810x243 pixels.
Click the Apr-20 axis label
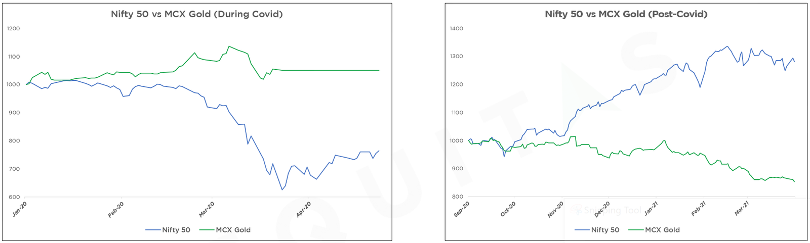(303, 210)
